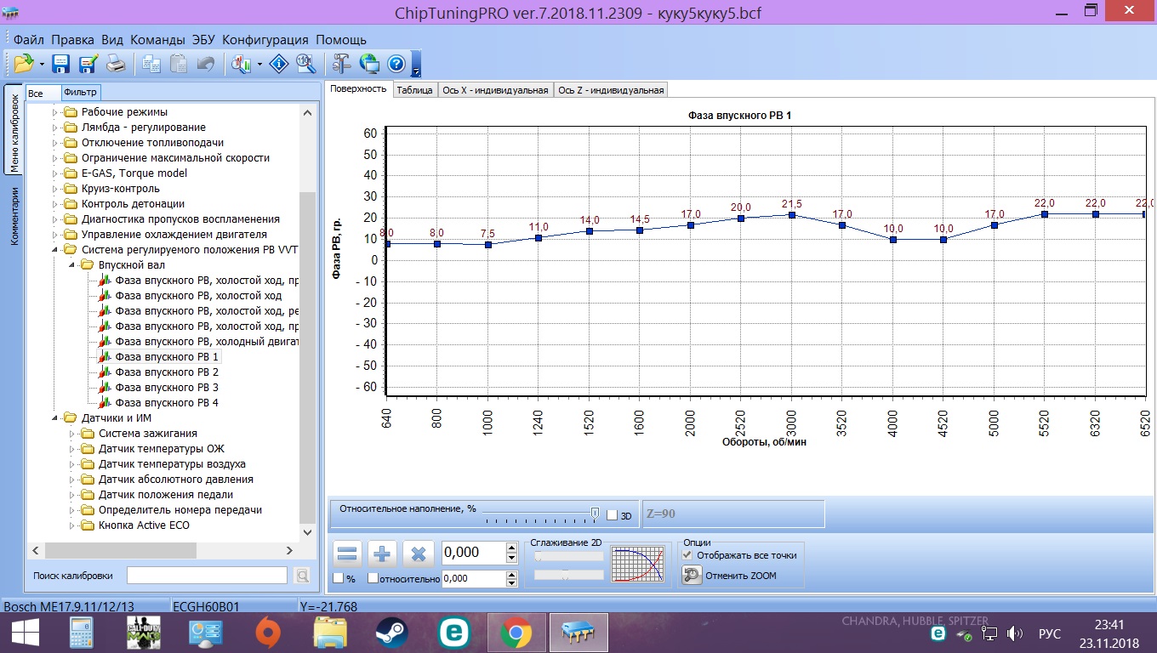Select the 'Фильтр' tab in the left panel
This screenshot has width=1157, height=653.
coord(81,93)
